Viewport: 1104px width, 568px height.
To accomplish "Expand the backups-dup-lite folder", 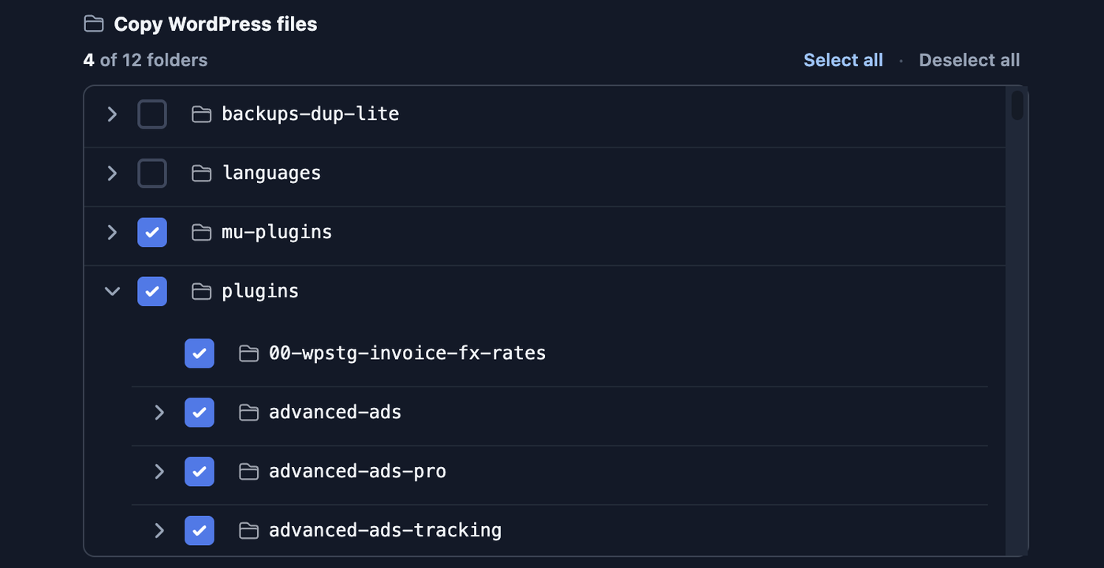I will click(x=112, y=114).
